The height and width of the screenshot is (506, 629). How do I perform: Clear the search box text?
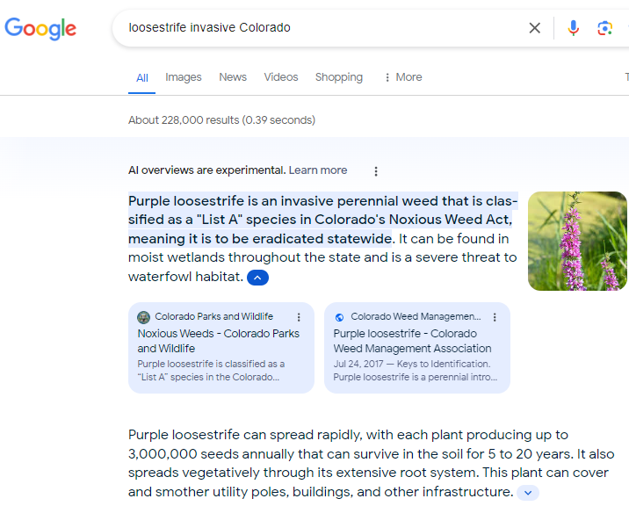coord(534,28)
